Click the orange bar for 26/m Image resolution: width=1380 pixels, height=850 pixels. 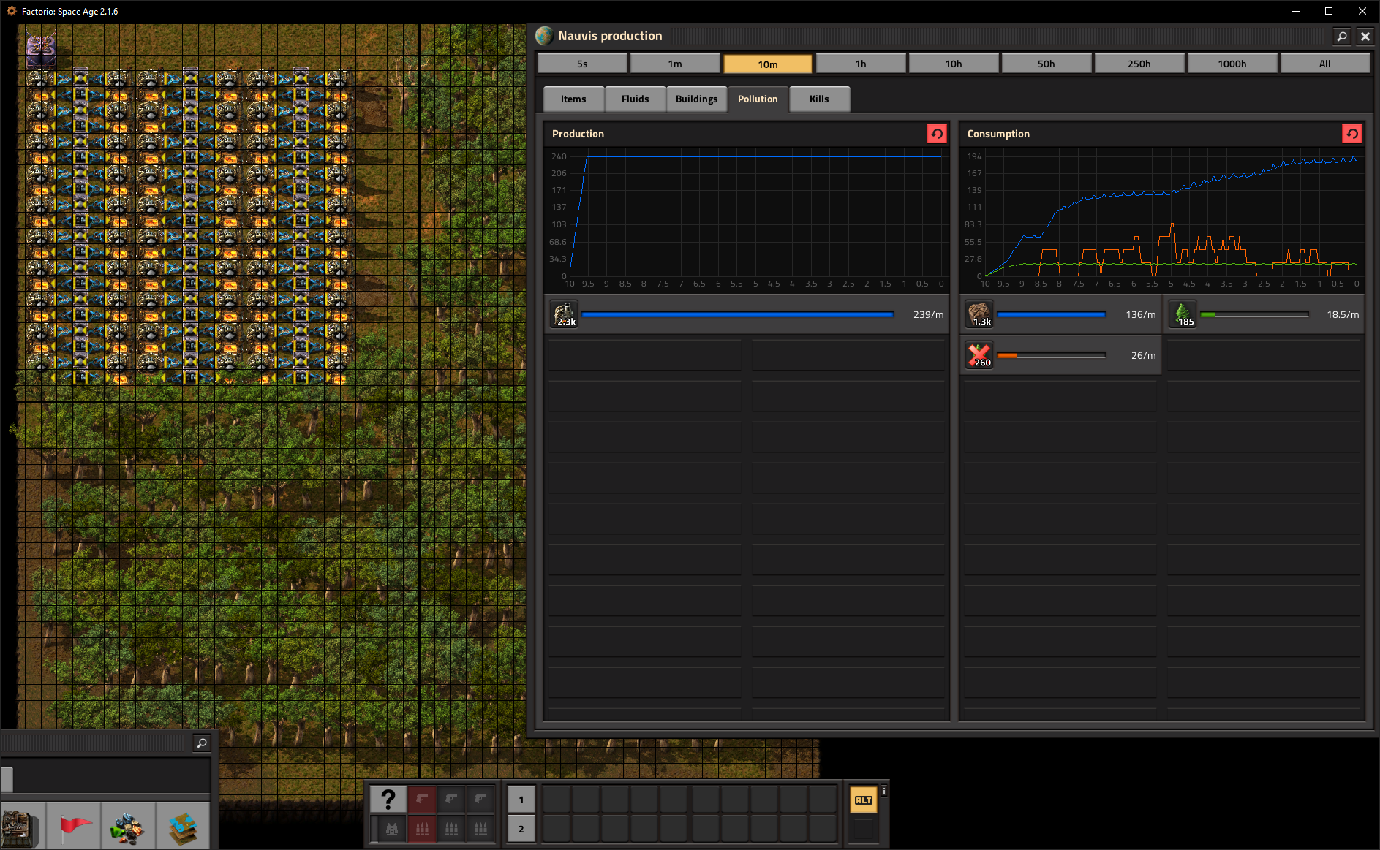(x=1051, y=355)
